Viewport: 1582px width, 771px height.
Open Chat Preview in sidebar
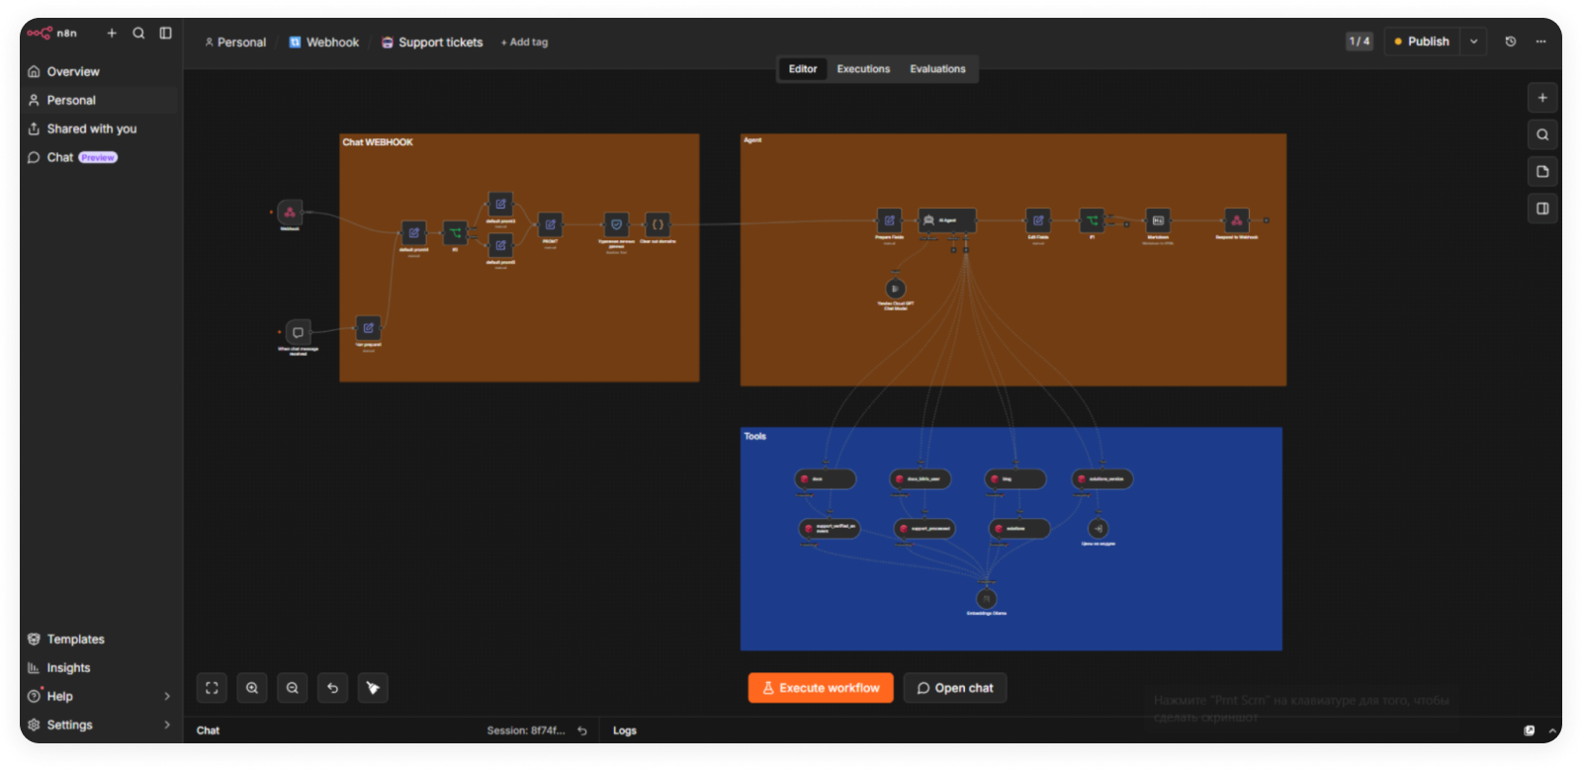pos(100,157)
